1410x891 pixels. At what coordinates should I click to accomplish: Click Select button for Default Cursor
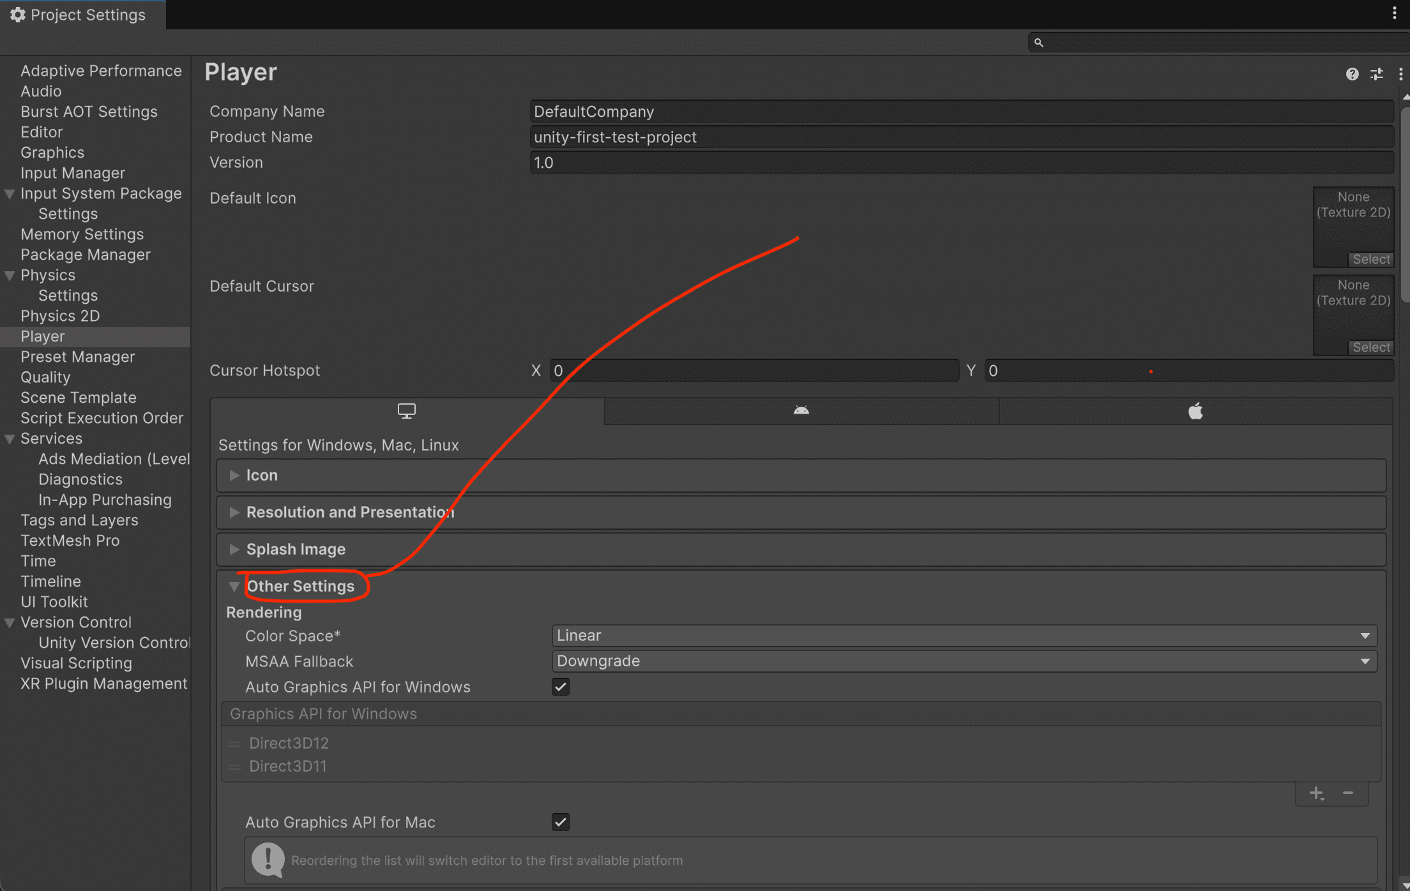click(x=1371, y=348)
